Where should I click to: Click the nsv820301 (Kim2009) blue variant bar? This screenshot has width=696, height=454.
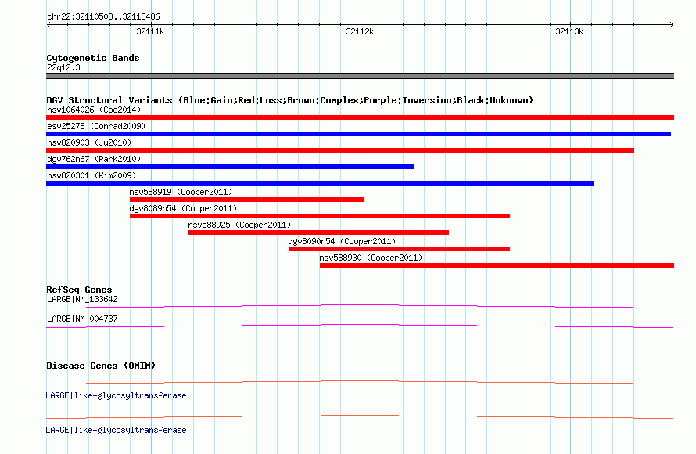click(x=320, y=183)
